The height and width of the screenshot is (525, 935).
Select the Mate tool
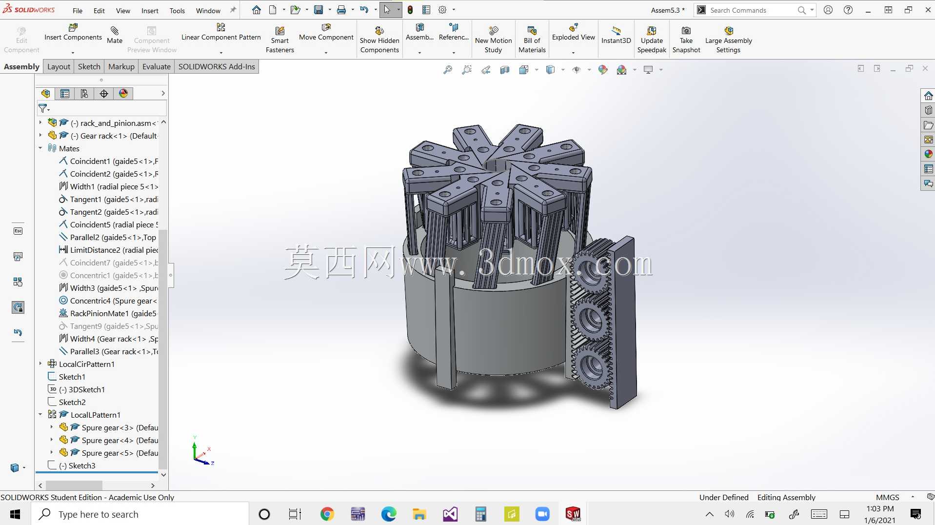[x=115, y=35]
